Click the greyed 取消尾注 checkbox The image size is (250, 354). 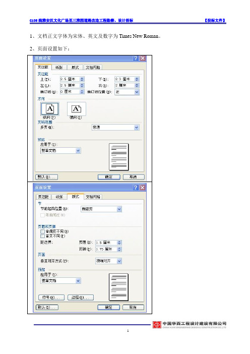pyautogui.click(x=42, y=215)
